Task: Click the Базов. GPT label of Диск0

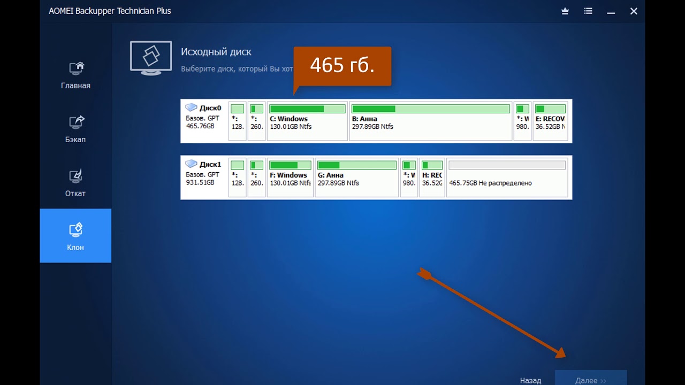Action: [202, 118]
